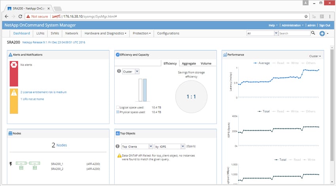Viewport: 336px width, 186px height.
Task: Click the 1:1 savings ratio circle
Action: tap(191, 97)
